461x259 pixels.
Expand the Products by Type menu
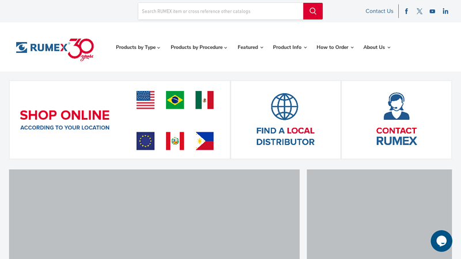coord(138,47)
